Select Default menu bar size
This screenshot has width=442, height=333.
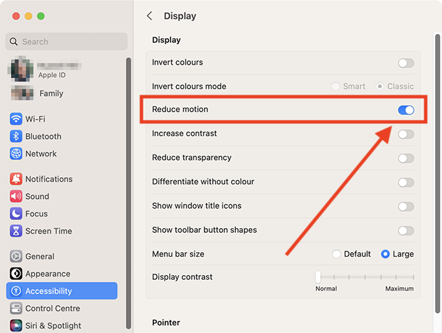tap(337, 254)
